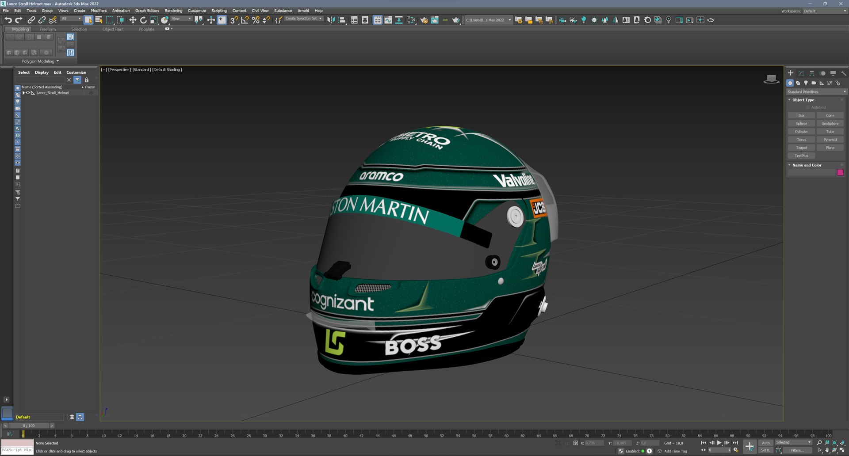The width and height of the screenshot is (849, 456).
Task: Activate the Select Object tool
Action: [88, 20]
